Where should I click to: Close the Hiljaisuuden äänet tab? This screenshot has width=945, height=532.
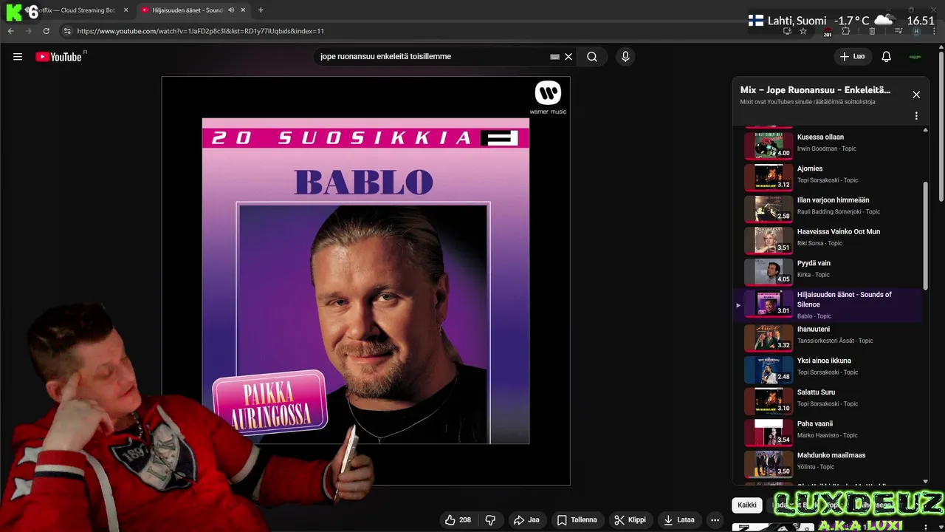tap(243, 10)
